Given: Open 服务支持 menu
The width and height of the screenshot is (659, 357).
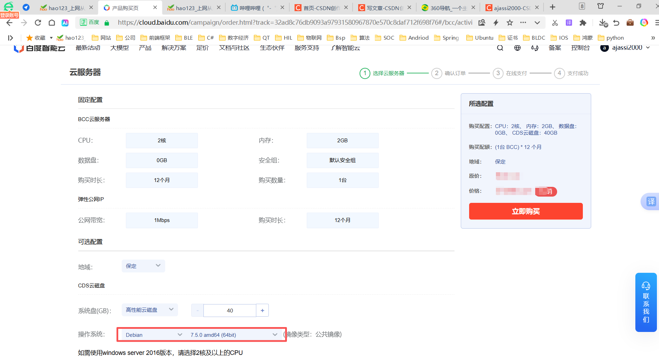Looking at the screenshot, I should tap(307, 48).
